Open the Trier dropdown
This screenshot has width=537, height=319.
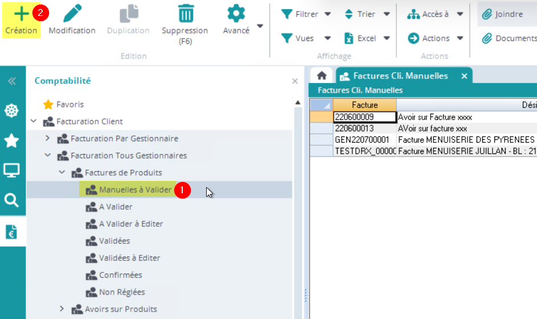387,14
